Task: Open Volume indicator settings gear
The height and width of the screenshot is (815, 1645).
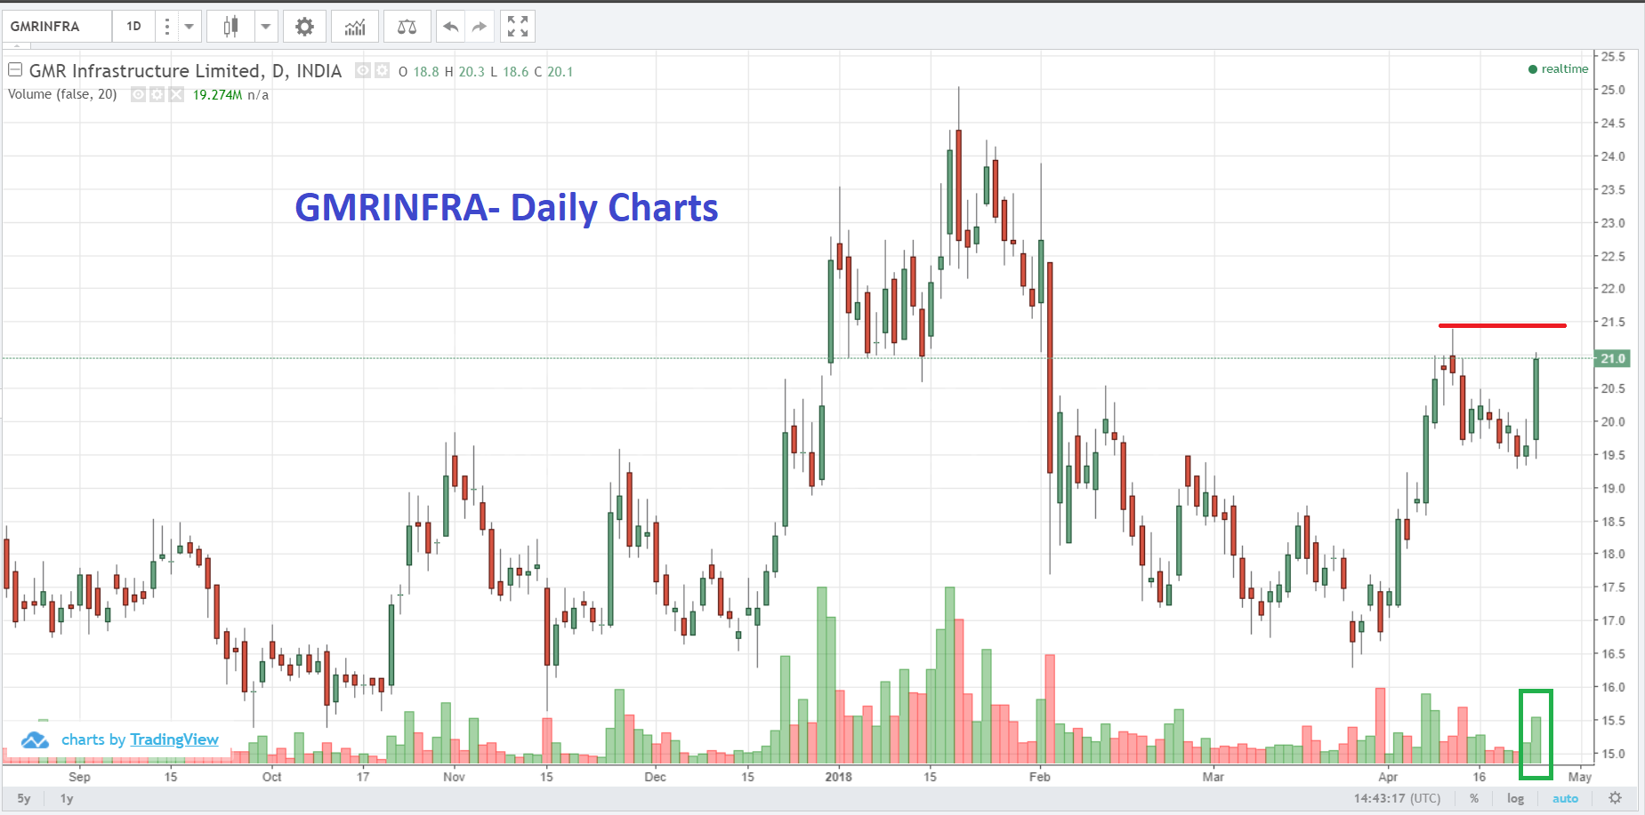Action: (x=157, y=94)
